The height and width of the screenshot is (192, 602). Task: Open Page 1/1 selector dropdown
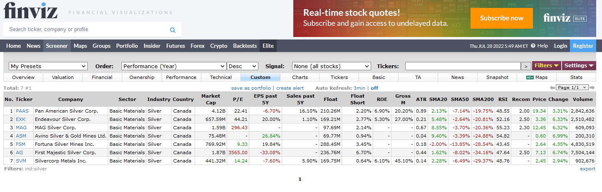pos(572,88)
